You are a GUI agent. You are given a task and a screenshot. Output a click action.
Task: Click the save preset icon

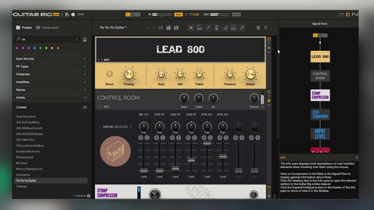pyautogui.click(x=168, y=27)
